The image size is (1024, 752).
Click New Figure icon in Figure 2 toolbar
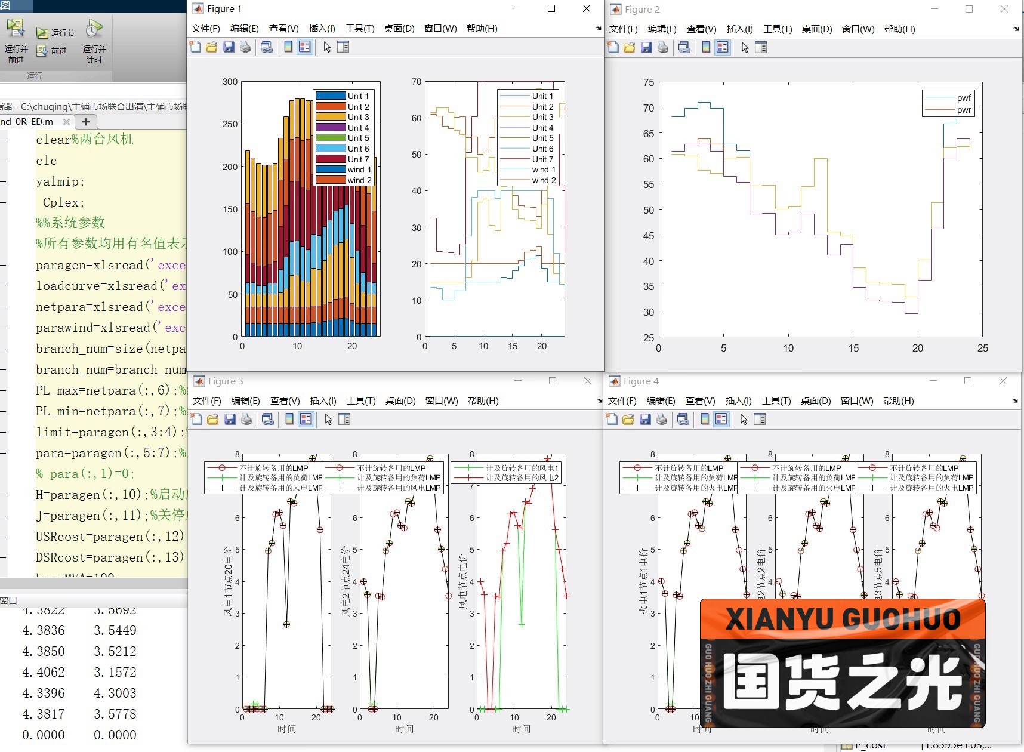click(x=613, y=47)
